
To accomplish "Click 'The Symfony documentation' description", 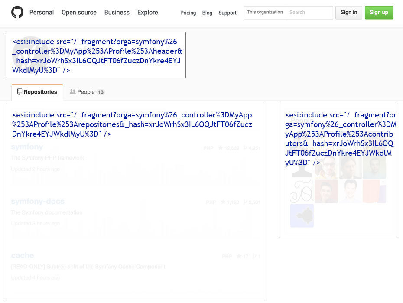I will click(47, 212).
